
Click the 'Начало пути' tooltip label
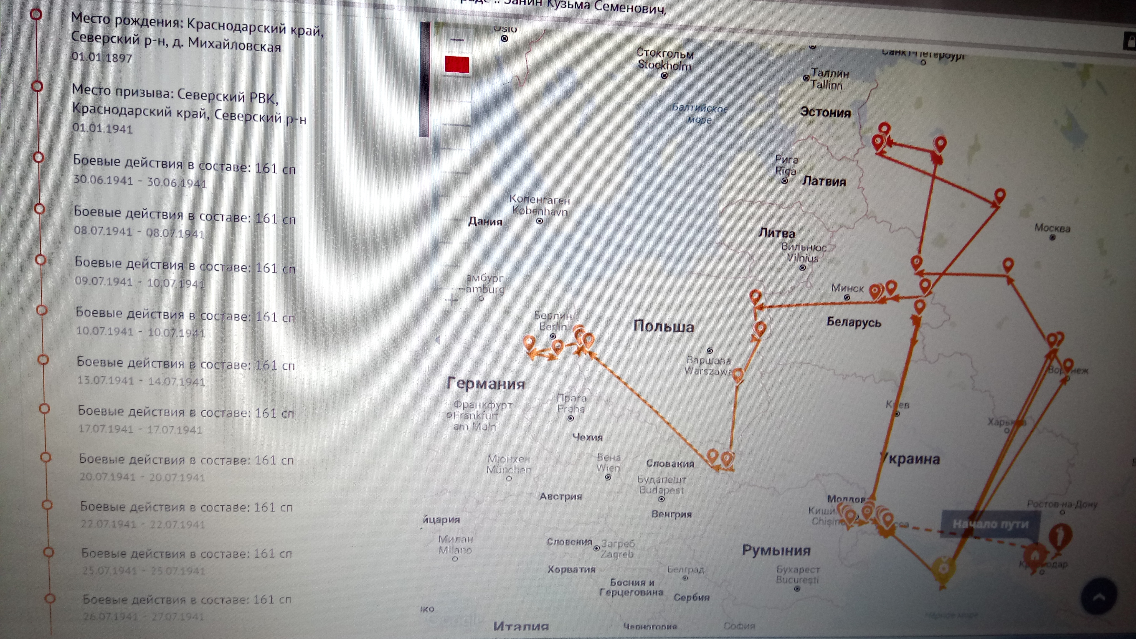pos(990,524)
